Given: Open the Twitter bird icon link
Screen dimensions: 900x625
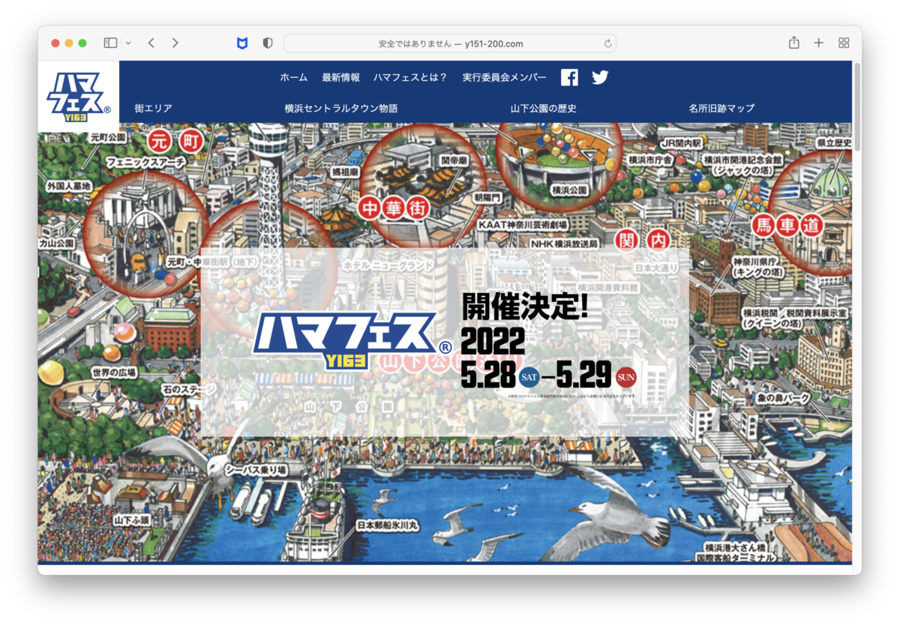Looking at the screenshot, I should pyautogui.click(x=600, y=77).
